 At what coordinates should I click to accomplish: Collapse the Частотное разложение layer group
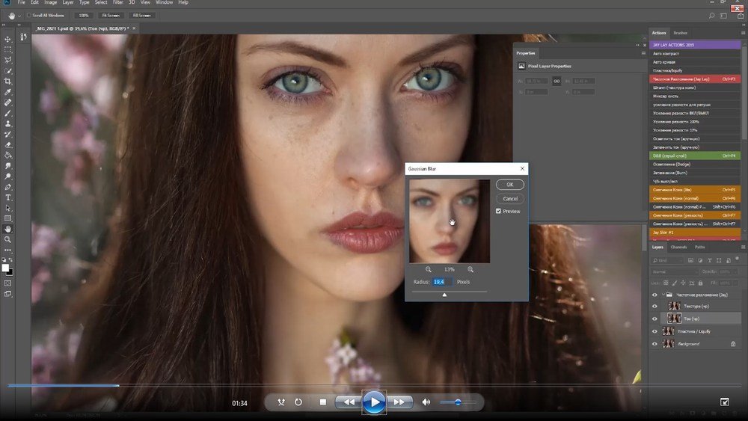click(662, 295)
